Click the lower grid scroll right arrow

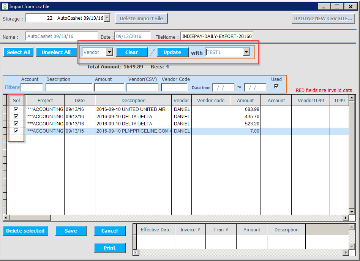(346, 253)
